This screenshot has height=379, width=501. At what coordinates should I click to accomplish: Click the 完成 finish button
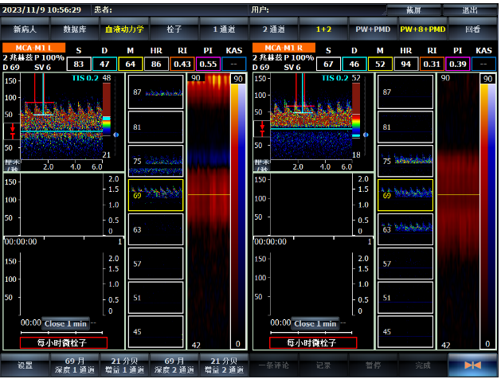(x=423, y=365)
